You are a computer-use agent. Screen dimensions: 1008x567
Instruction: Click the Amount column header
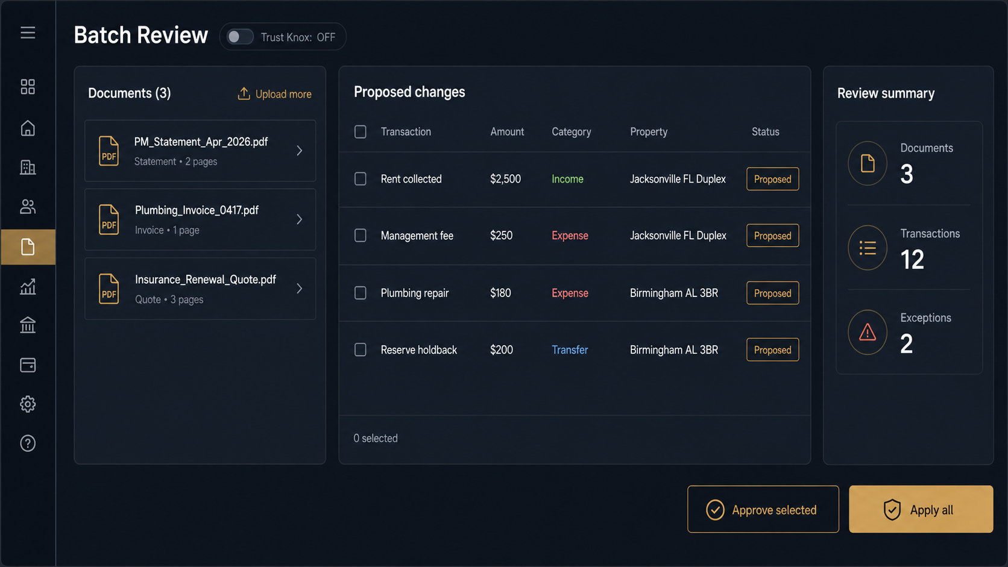(x=507, y=131)
